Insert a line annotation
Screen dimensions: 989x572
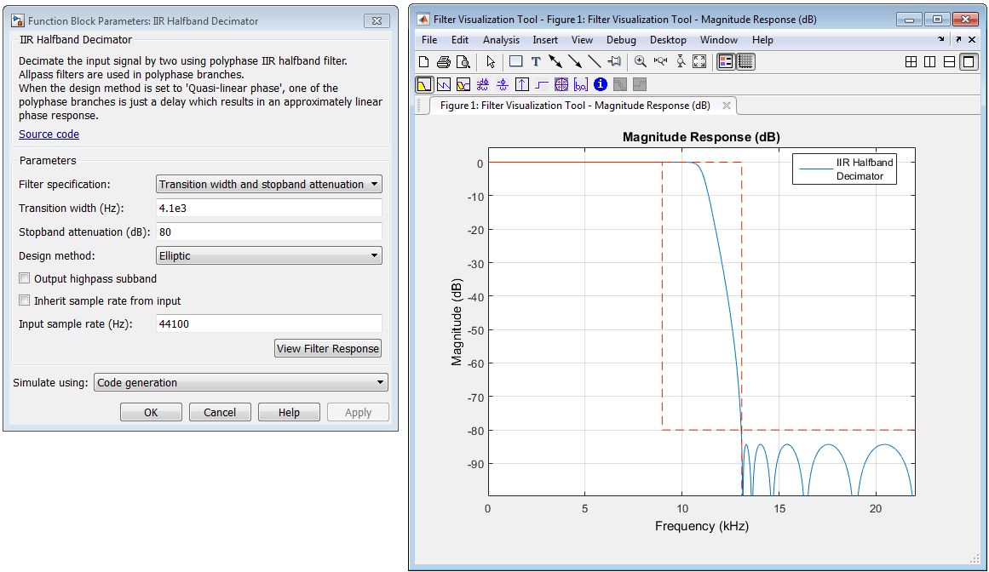pyautogui.click(x=594, y=62)
